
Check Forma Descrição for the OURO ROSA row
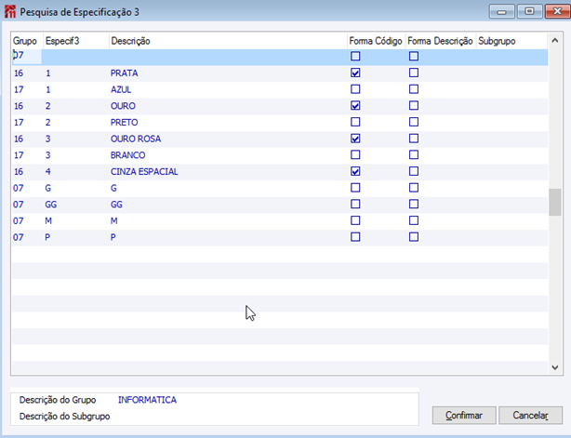414,139
